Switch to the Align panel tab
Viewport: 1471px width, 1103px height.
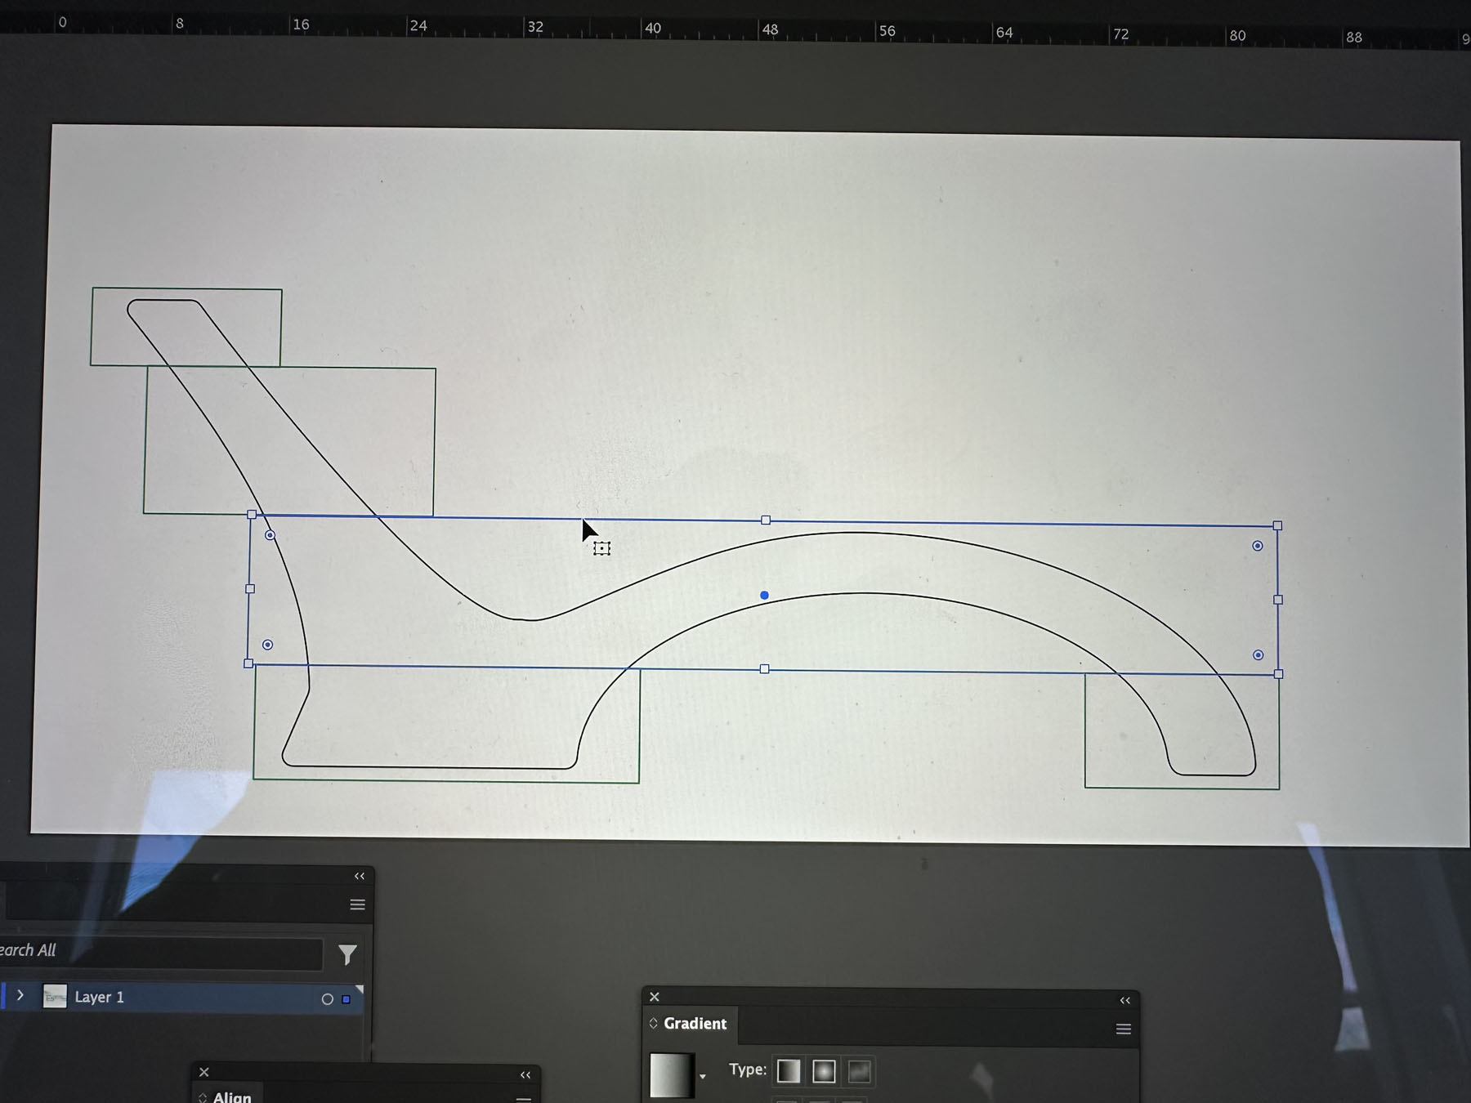[231, 1096]
